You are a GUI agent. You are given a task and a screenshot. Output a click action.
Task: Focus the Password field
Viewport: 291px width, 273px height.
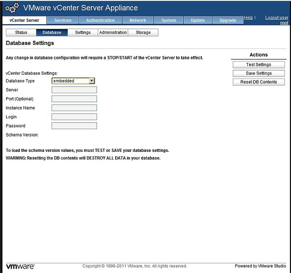pyautogui.click(x=74, y=126)
